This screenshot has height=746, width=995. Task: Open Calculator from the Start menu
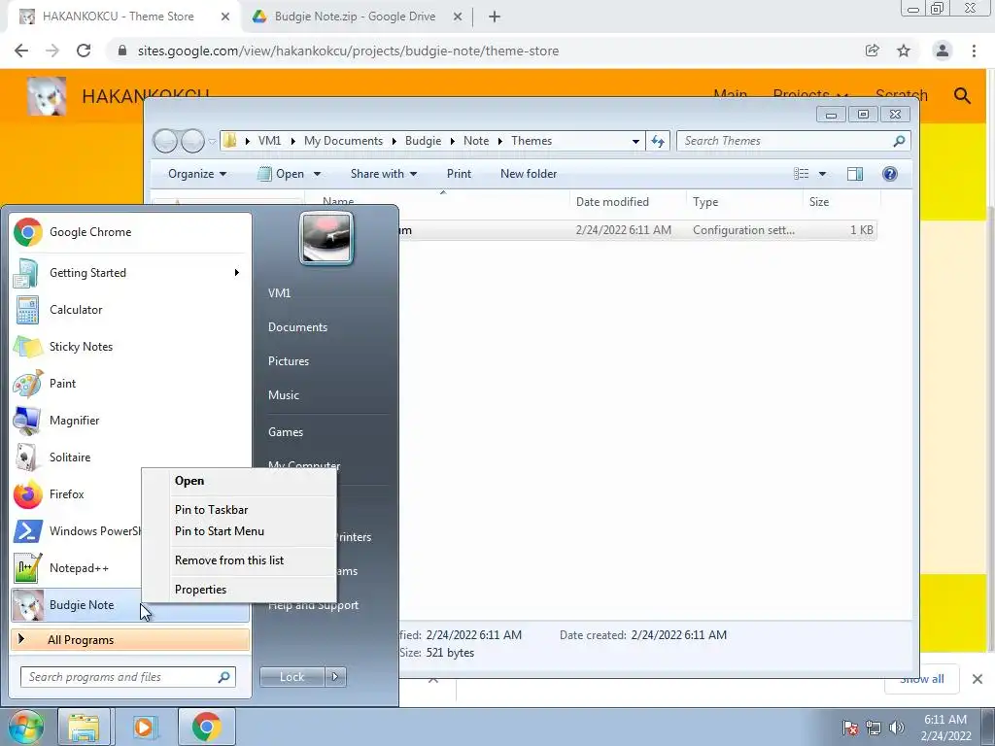tap(130, 310)
